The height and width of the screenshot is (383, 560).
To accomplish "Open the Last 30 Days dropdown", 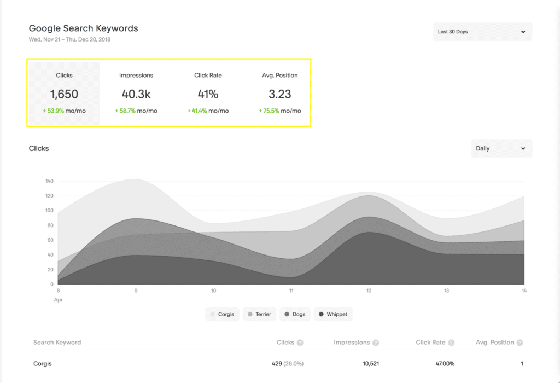I will point(482,32).
